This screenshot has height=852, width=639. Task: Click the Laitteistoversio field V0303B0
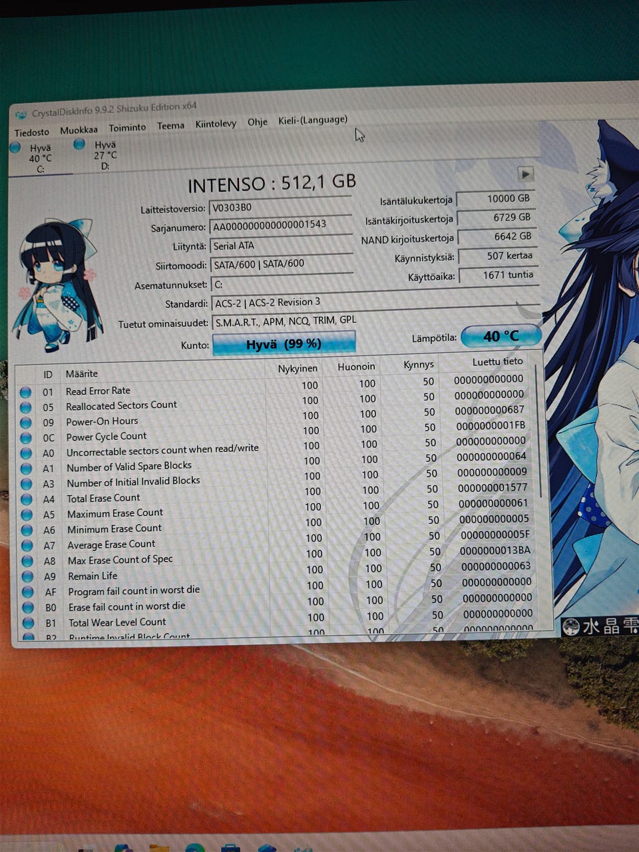click(x=280, y=206)
